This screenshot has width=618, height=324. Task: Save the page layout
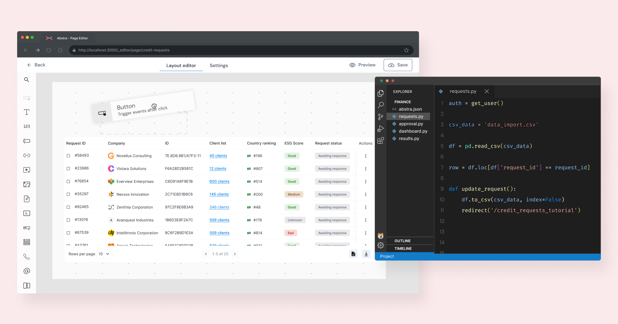[397, 65]
